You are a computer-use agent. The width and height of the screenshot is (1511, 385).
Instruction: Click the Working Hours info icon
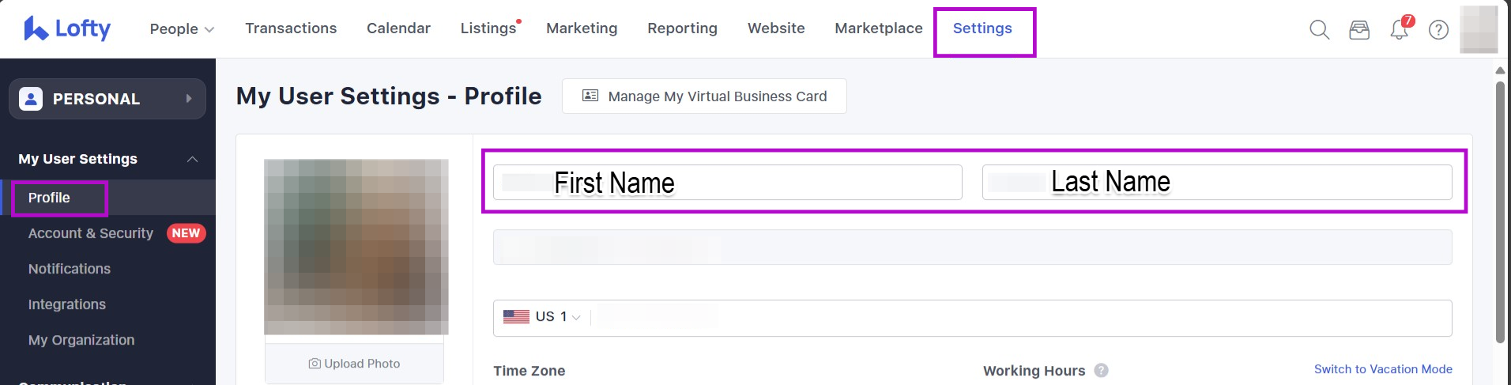[1101, 370]
